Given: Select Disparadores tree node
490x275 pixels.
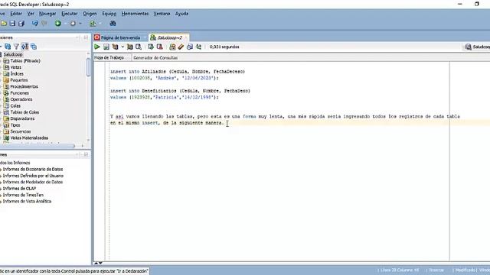Looking at the screenshot, I should (x=22, y=118).
